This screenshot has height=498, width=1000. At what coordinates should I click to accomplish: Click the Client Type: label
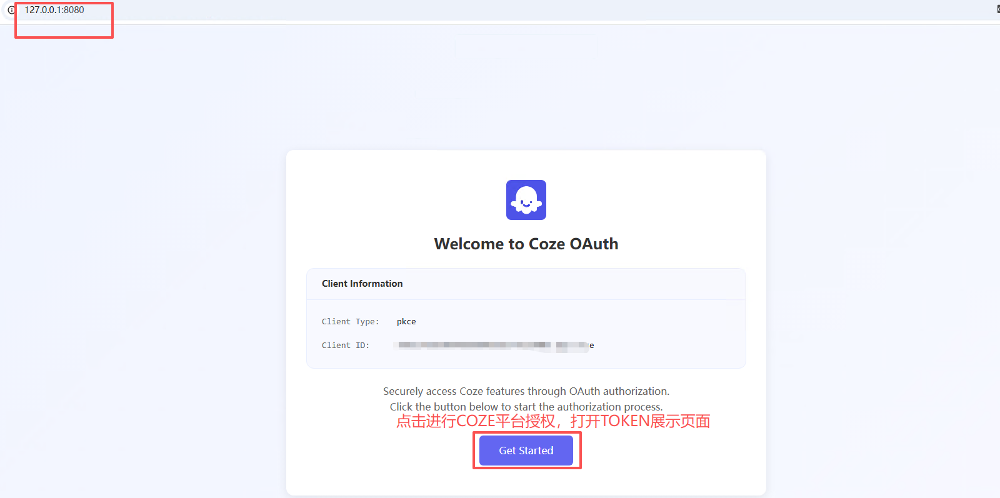click(351, 322)
